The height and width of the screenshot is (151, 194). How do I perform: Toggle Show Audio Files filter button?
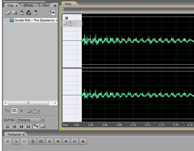coord(8,126)
